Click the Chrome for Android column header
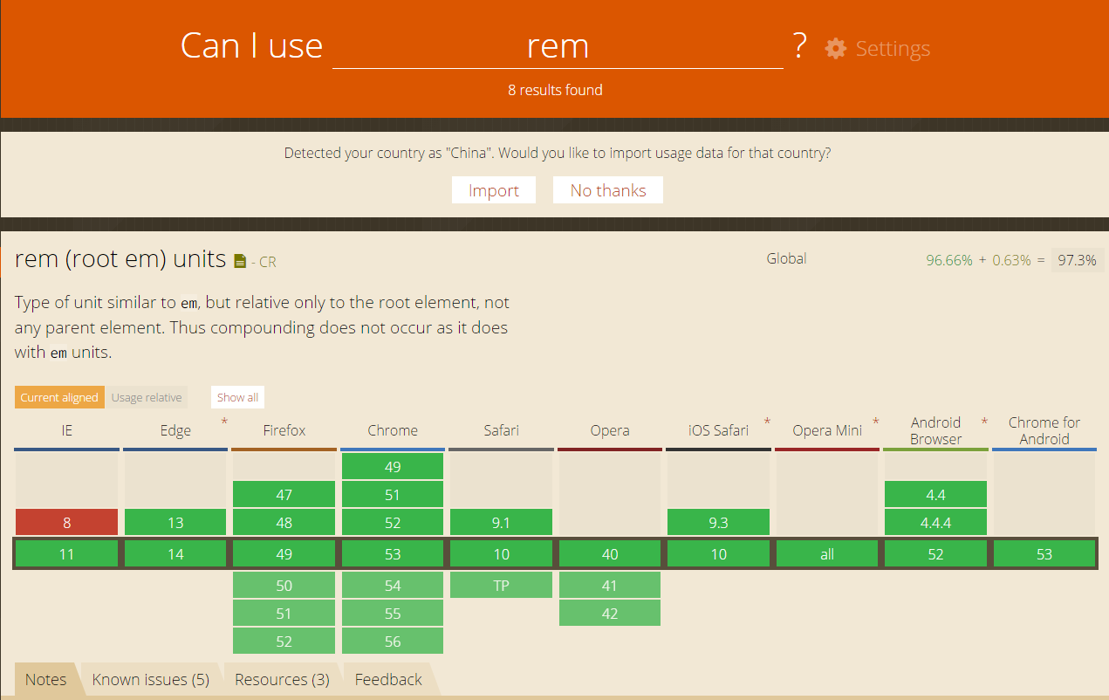 click(x=1044, y=430)
